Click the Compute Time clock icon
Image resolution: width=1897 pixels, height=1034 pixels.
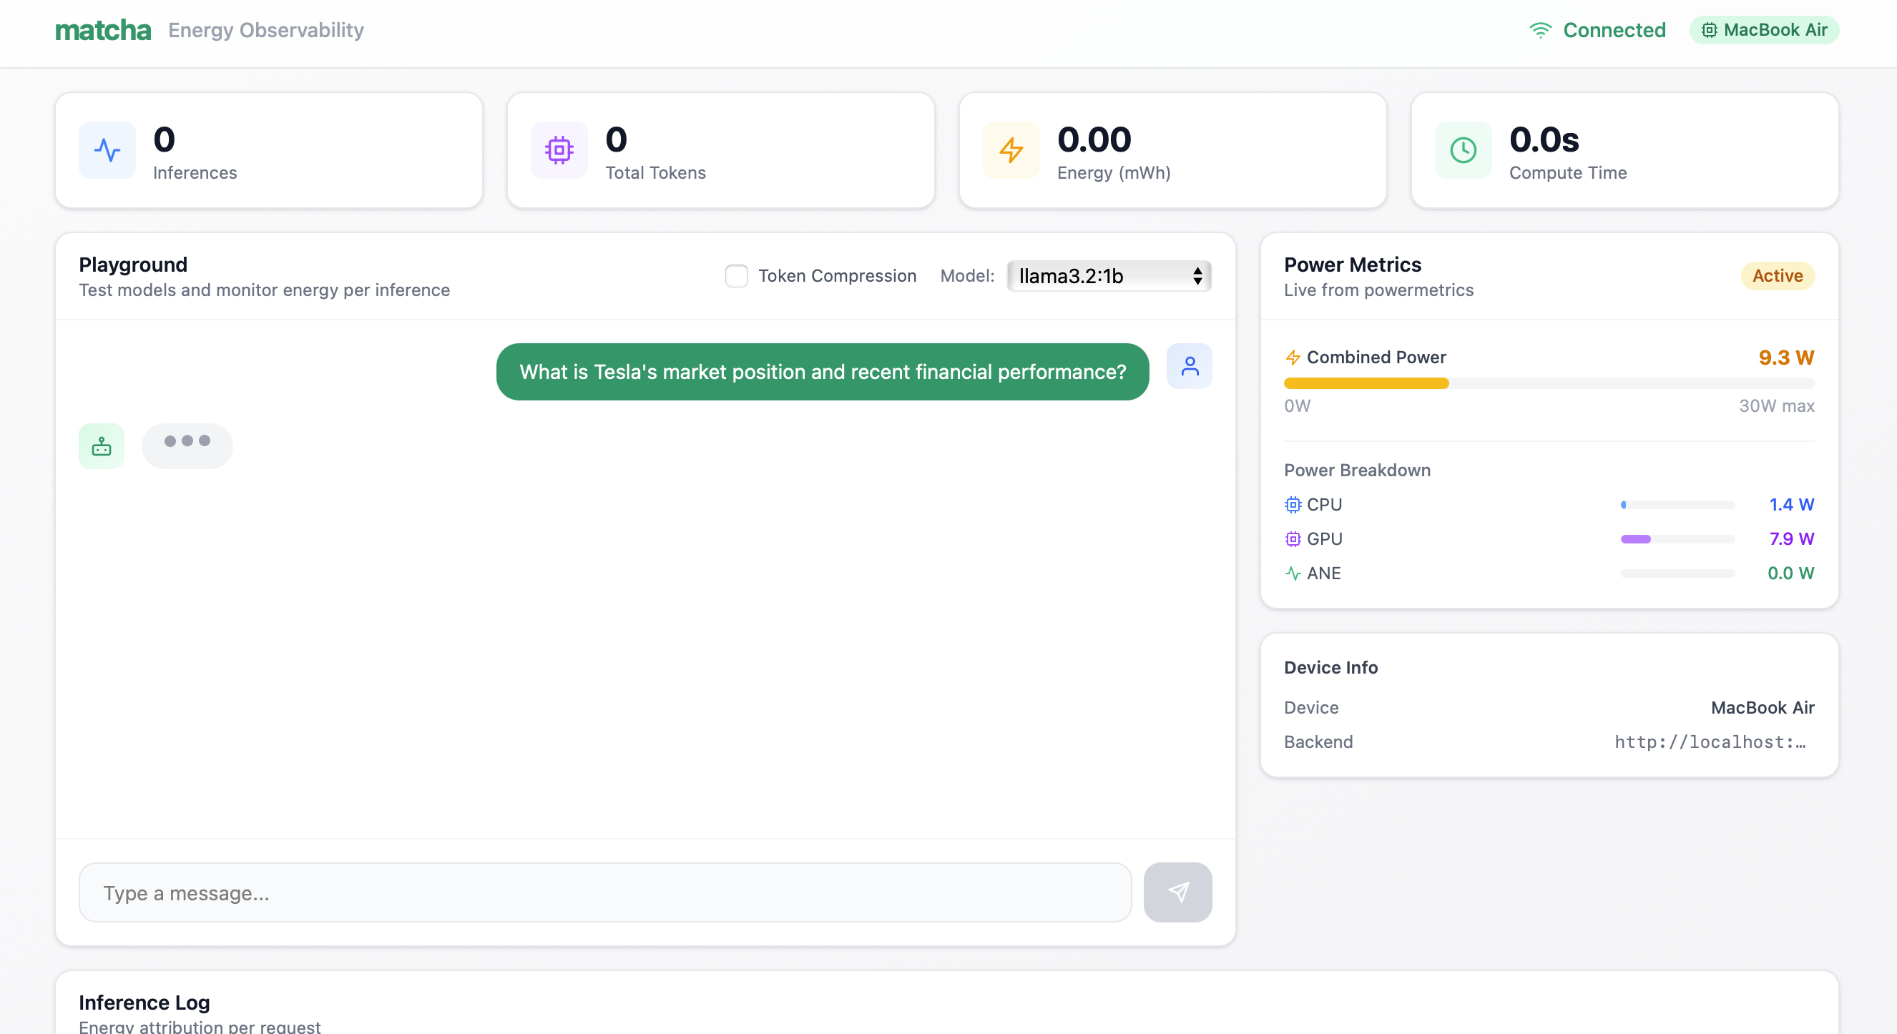click(x=1463, y=150)
